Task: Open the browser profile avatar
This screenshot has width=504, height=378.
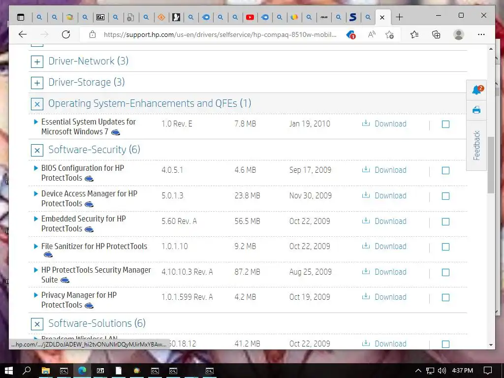Action: point(459,34)
